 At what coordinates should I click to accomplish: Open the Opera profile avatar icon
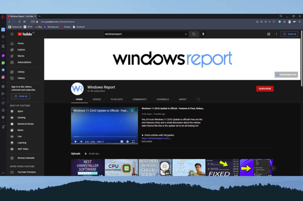pyautogui.click(x=289, y=22)
